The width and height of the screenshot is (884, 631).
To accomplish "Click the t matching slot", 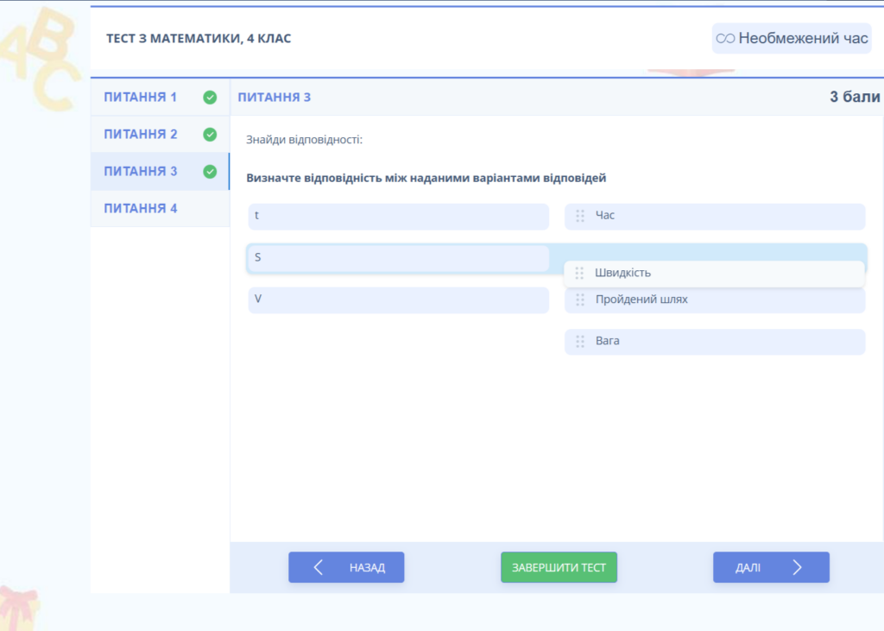I will coord(398,217).
